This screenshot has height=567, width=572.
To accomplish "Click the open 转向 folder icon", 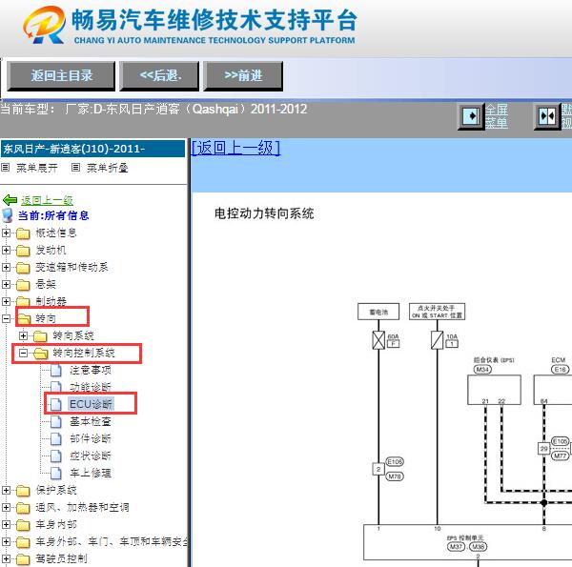I will click(x=24, y=318).
